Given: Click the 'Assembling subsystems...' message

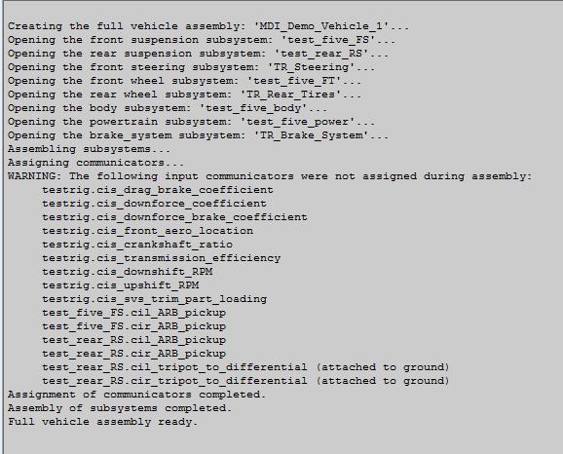Looking at the screenshot, I should 89,149.
